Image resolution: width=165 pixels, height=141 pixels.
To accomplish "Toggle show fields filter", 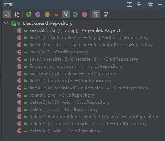I will [x=47, y=14].
